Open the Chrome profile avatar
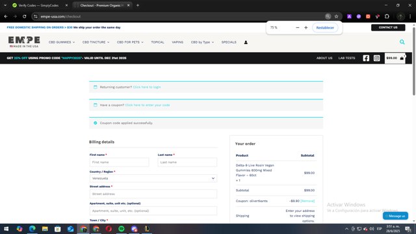This screenshot has width=416, height=234. 400,16
